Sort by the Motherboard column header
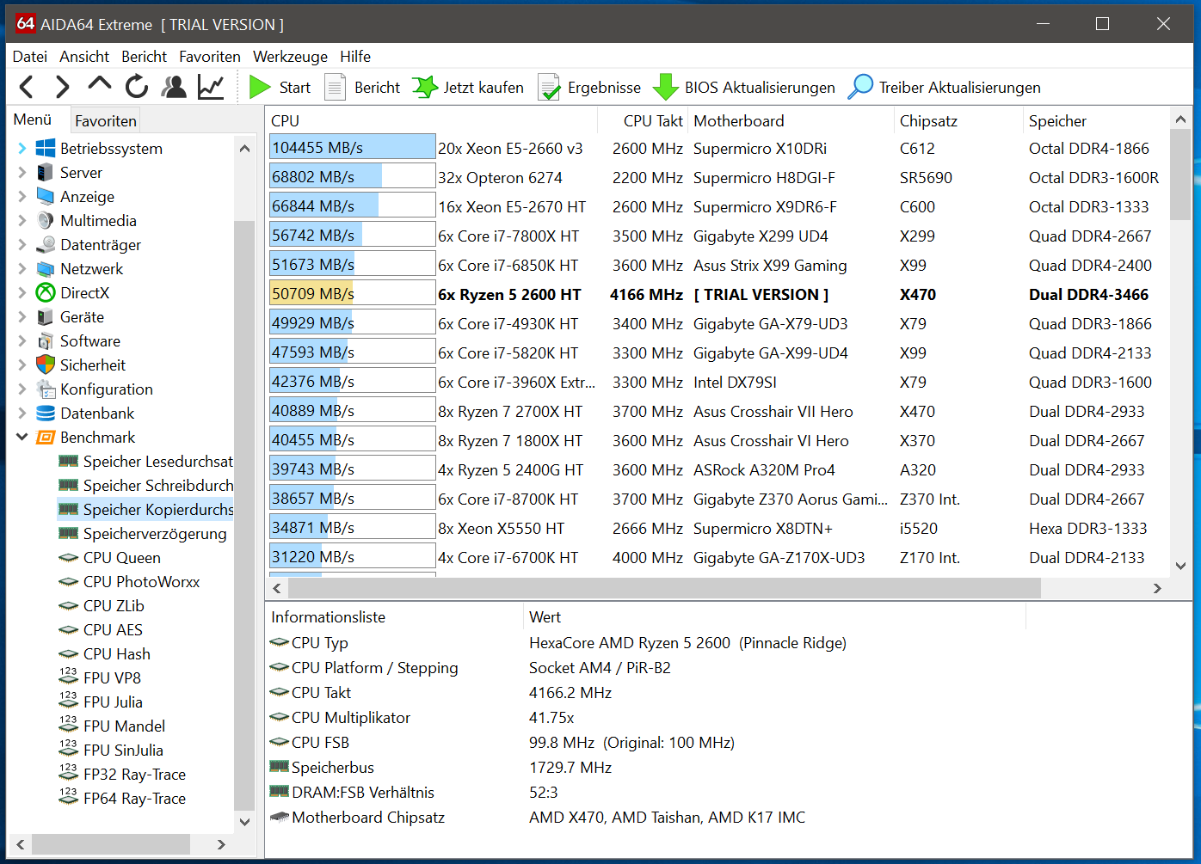The height and width of the screenshot is (864, 1201). (x=791, y=120)
